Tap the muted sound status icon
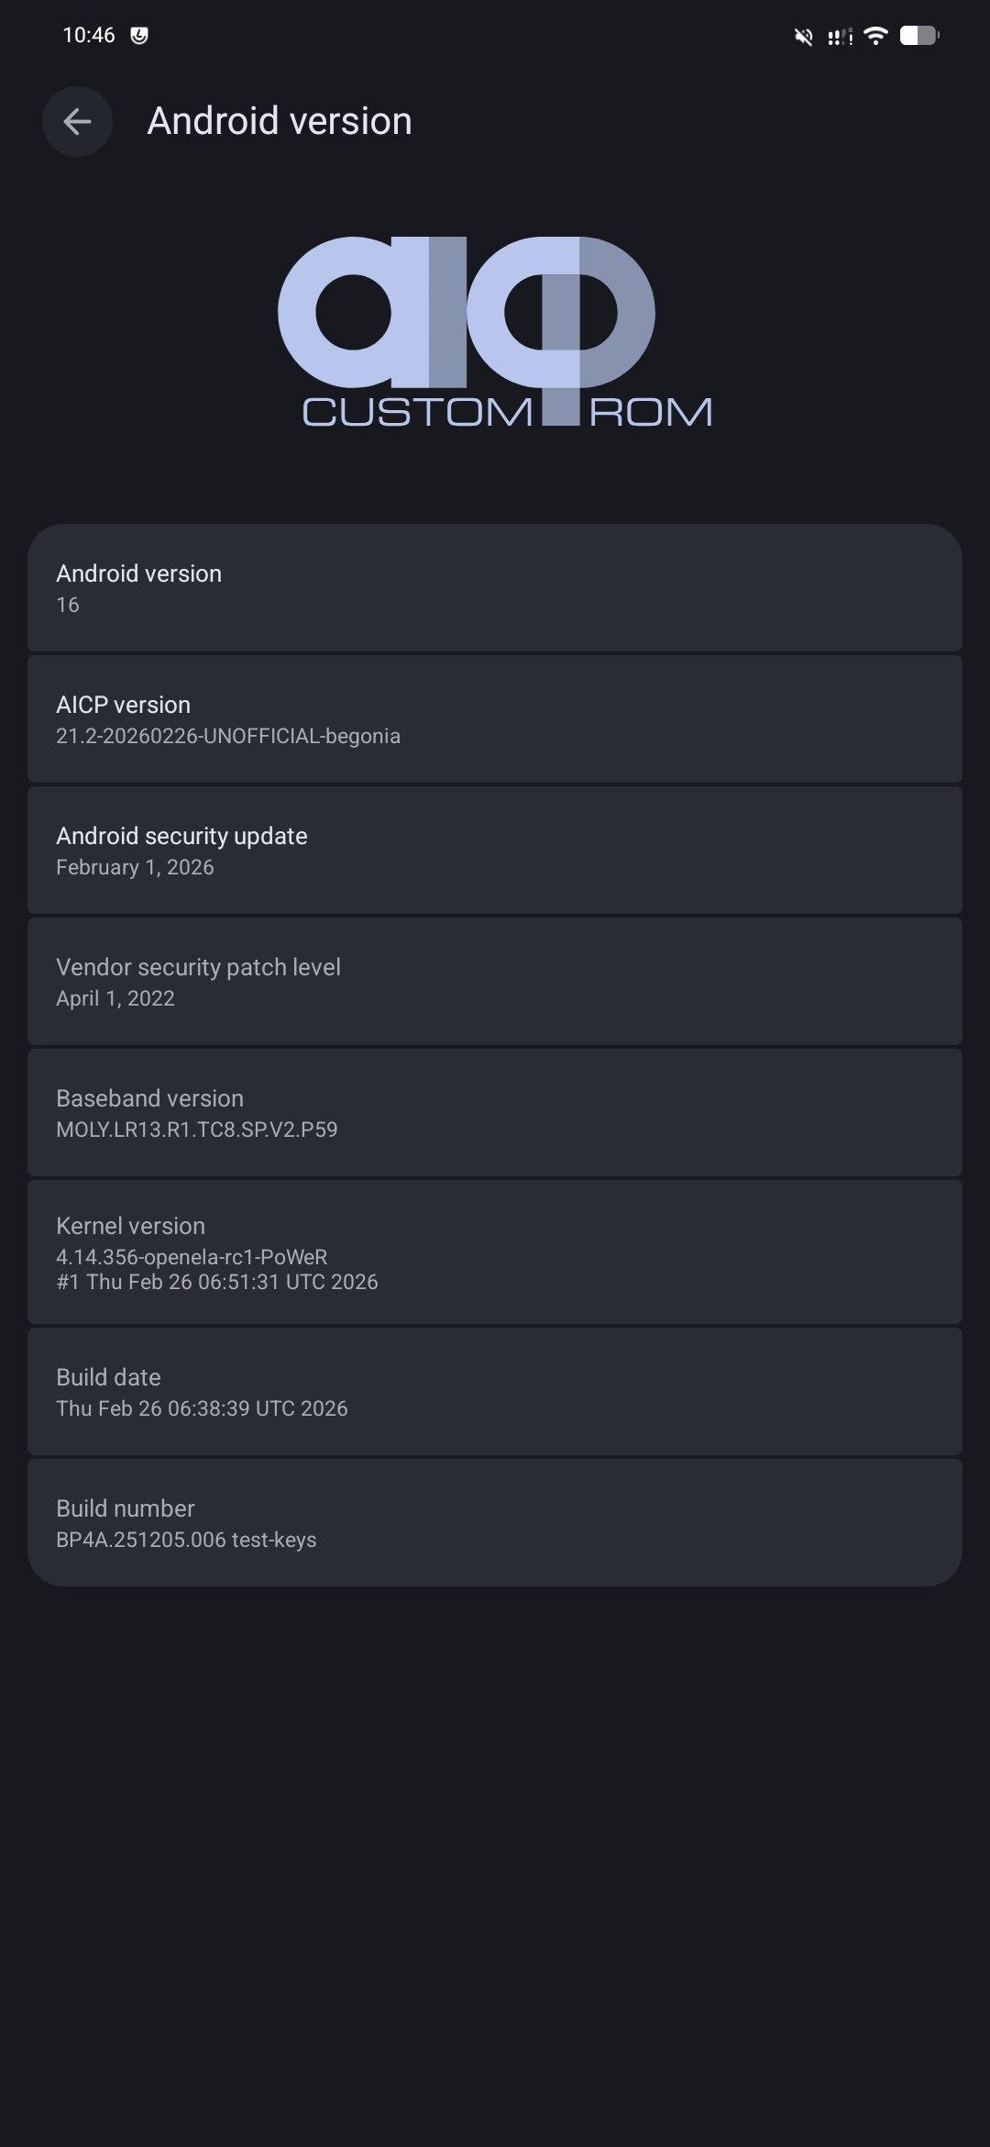Viewport: 990px width, 2147px height. click(x=804, y=37)
